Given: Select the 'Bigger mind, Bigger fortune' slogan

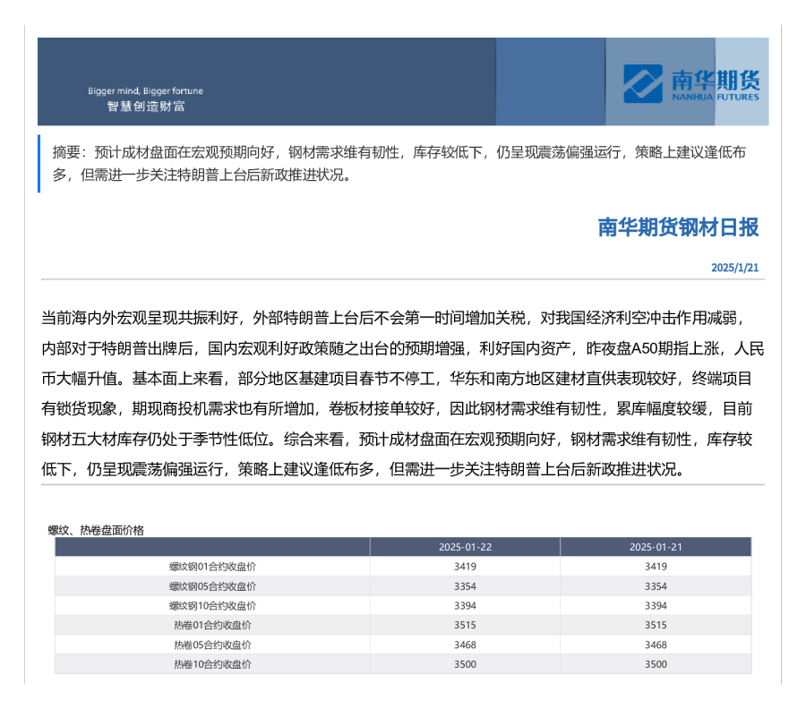Looking at the screenshot, I should (x=145, y=91).
